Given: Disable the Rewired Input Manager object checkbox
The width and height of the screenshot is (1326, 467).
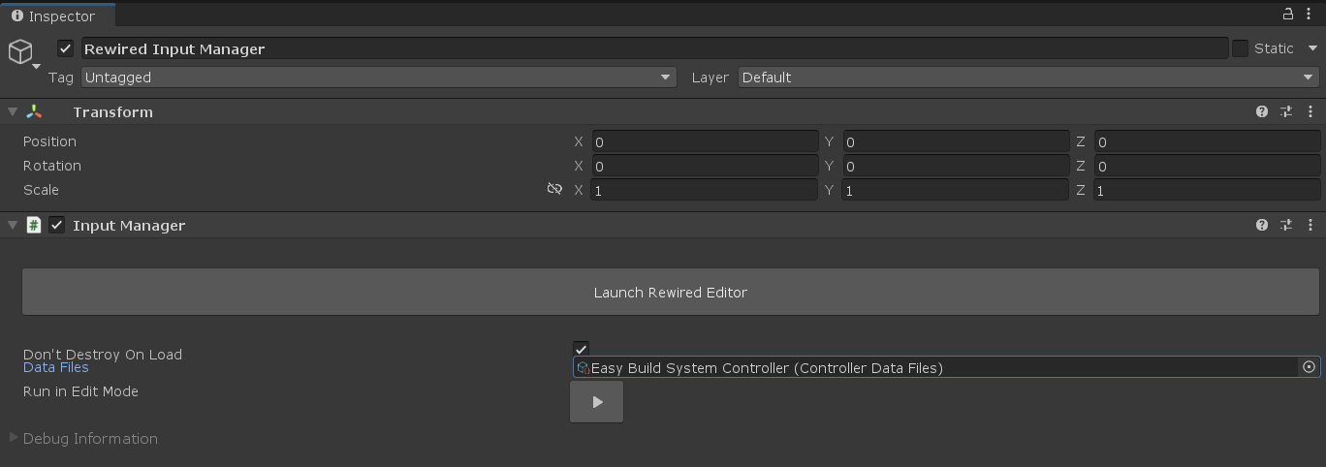Looking at the screenshot, I should coord(66,48).
